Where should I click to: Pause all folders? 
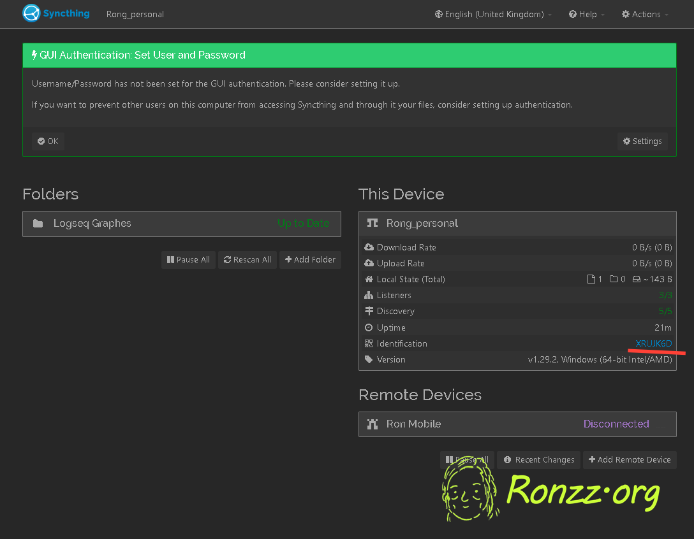point(188,259)
